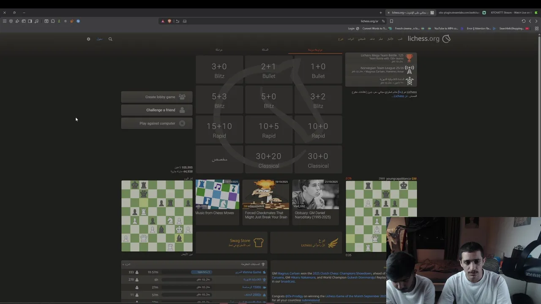The height and width of the screenshot is (304, 541).
Task: Click Challenge a friend
Action: tap(157, 110)
